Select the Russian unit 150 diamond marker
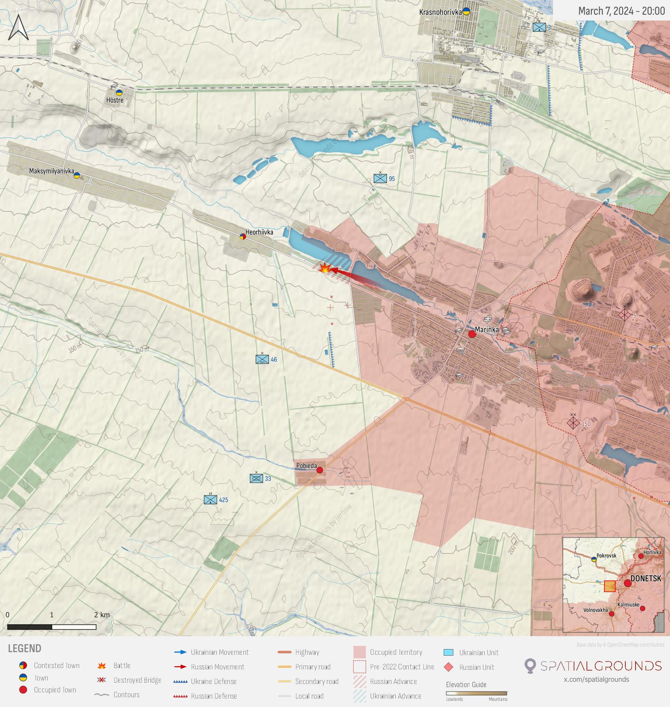 [573, 423]
